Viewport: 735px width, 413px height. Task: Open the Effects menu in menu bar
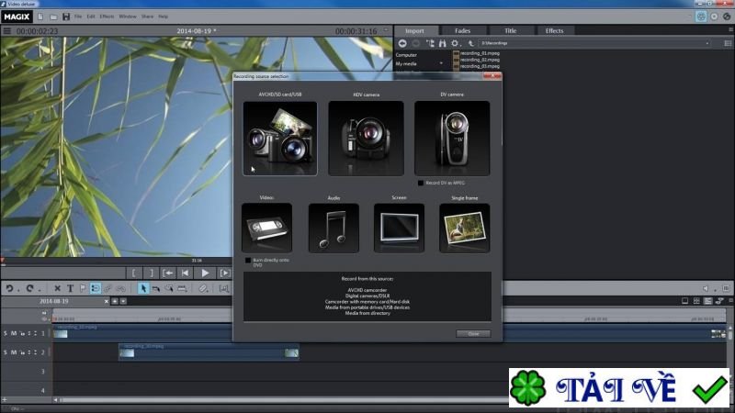click(107, 17)
